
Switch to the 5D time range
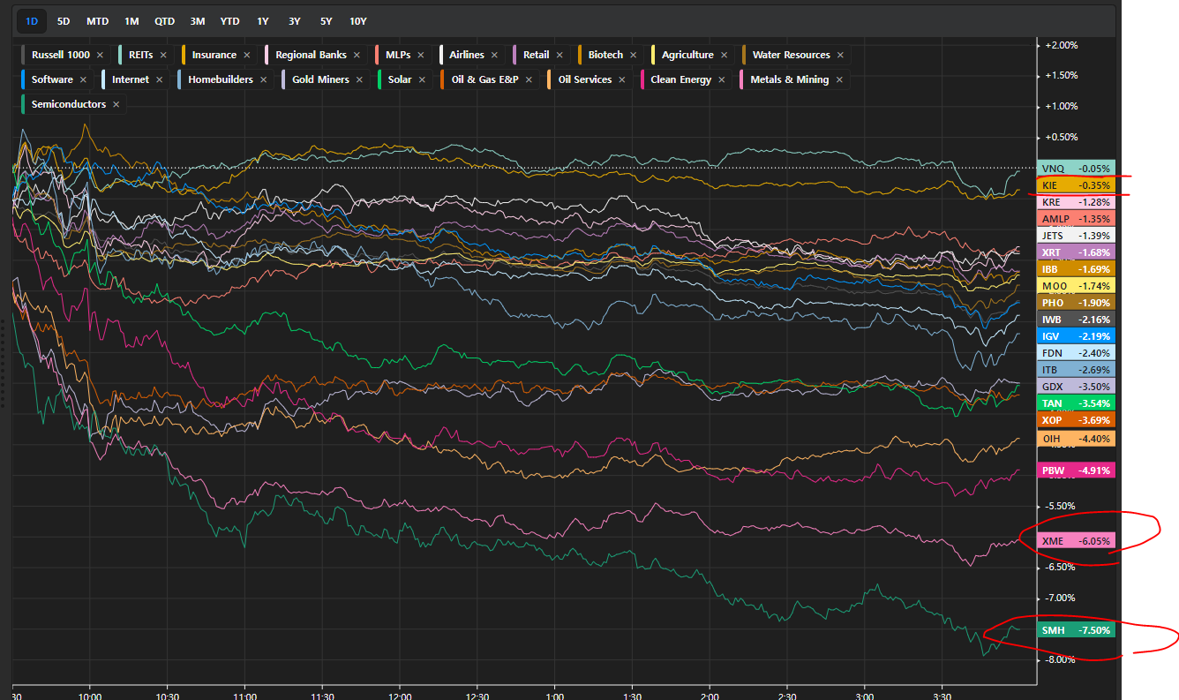pos(64,20)
